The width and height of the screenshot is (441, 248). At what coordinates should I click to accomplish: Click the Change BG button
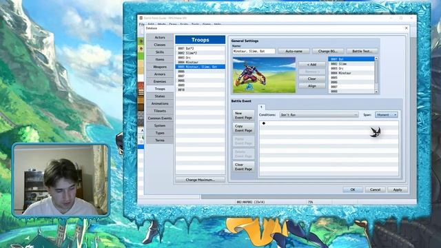(x=328, y=51)
